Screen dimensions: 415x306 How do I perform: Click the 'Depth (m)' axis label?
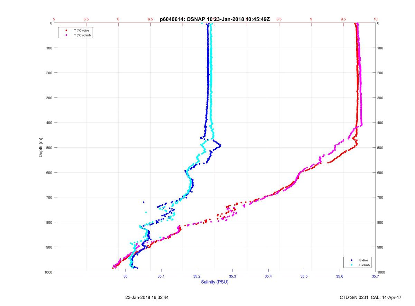(41, 148)
